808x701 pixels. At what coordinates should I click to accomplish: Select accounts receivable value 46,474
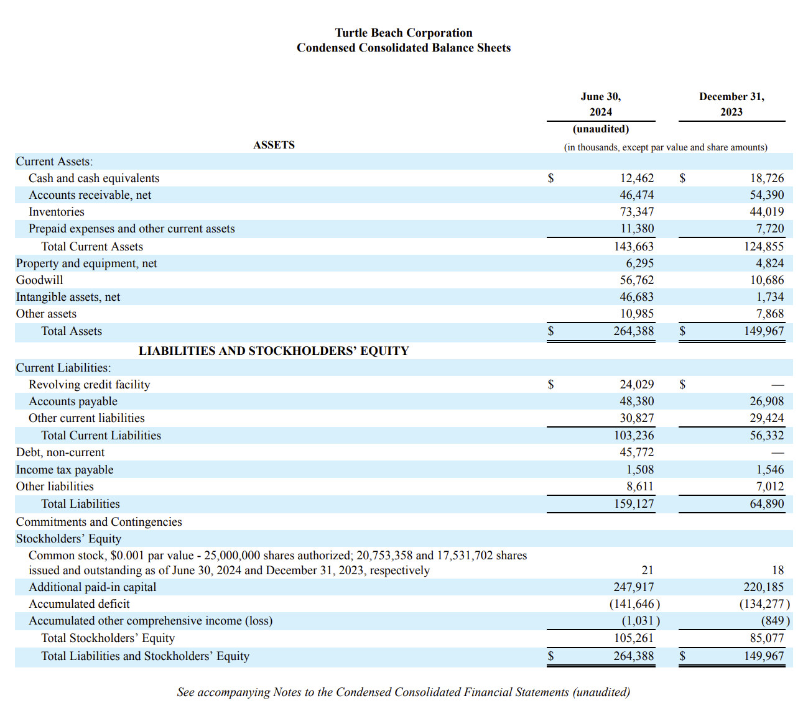pos(637,195)
